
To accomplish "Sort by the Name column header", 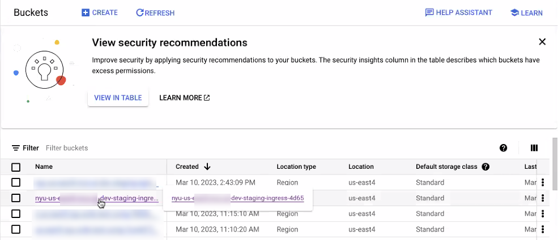I will click(44, 167).
